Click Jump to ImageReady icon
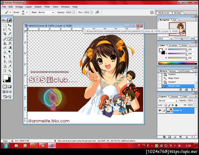Viewport: 199px width, 155px height. click(7, 97)
